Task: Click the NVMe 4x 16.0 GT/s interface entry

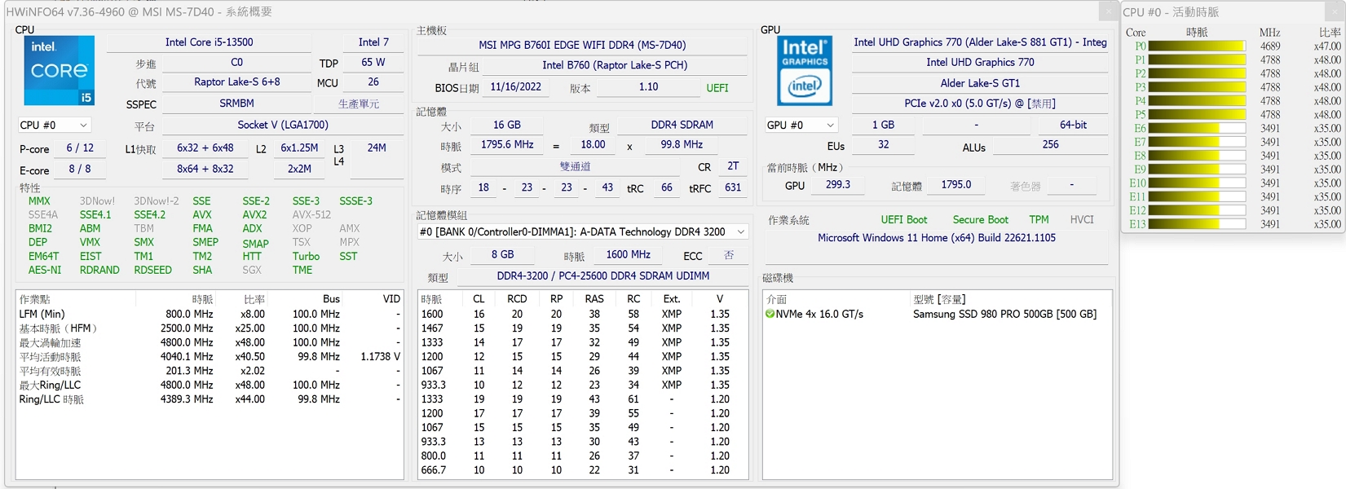Action: (819, 314)
